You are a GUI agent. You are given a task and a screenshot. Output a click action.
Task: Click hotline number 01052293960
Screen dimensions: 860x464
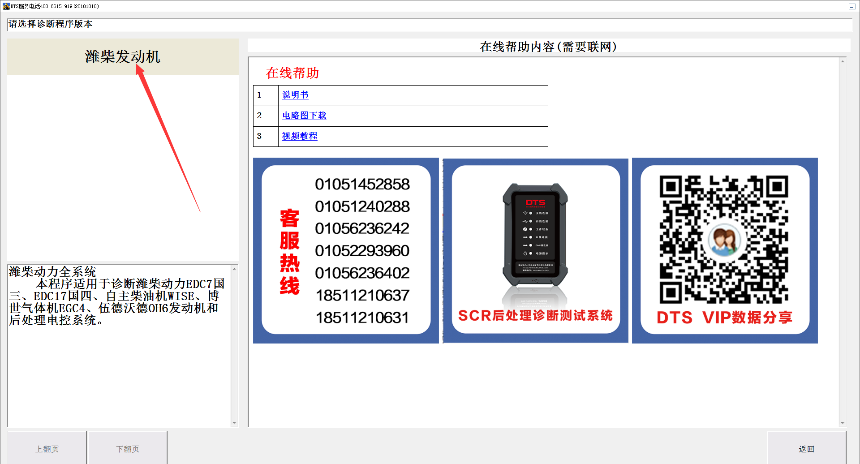click(x=362, y=251)
